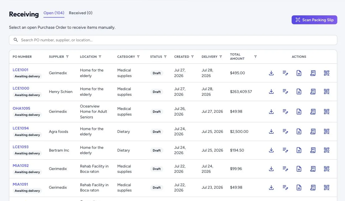Image resolution: width=345 pixels, height=201 pixels.
Task: Download purchase order LCE1001
Action: tap(271, 73)
